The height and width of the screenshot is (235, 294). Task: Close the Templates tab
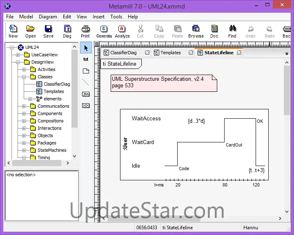click(191, 53)
